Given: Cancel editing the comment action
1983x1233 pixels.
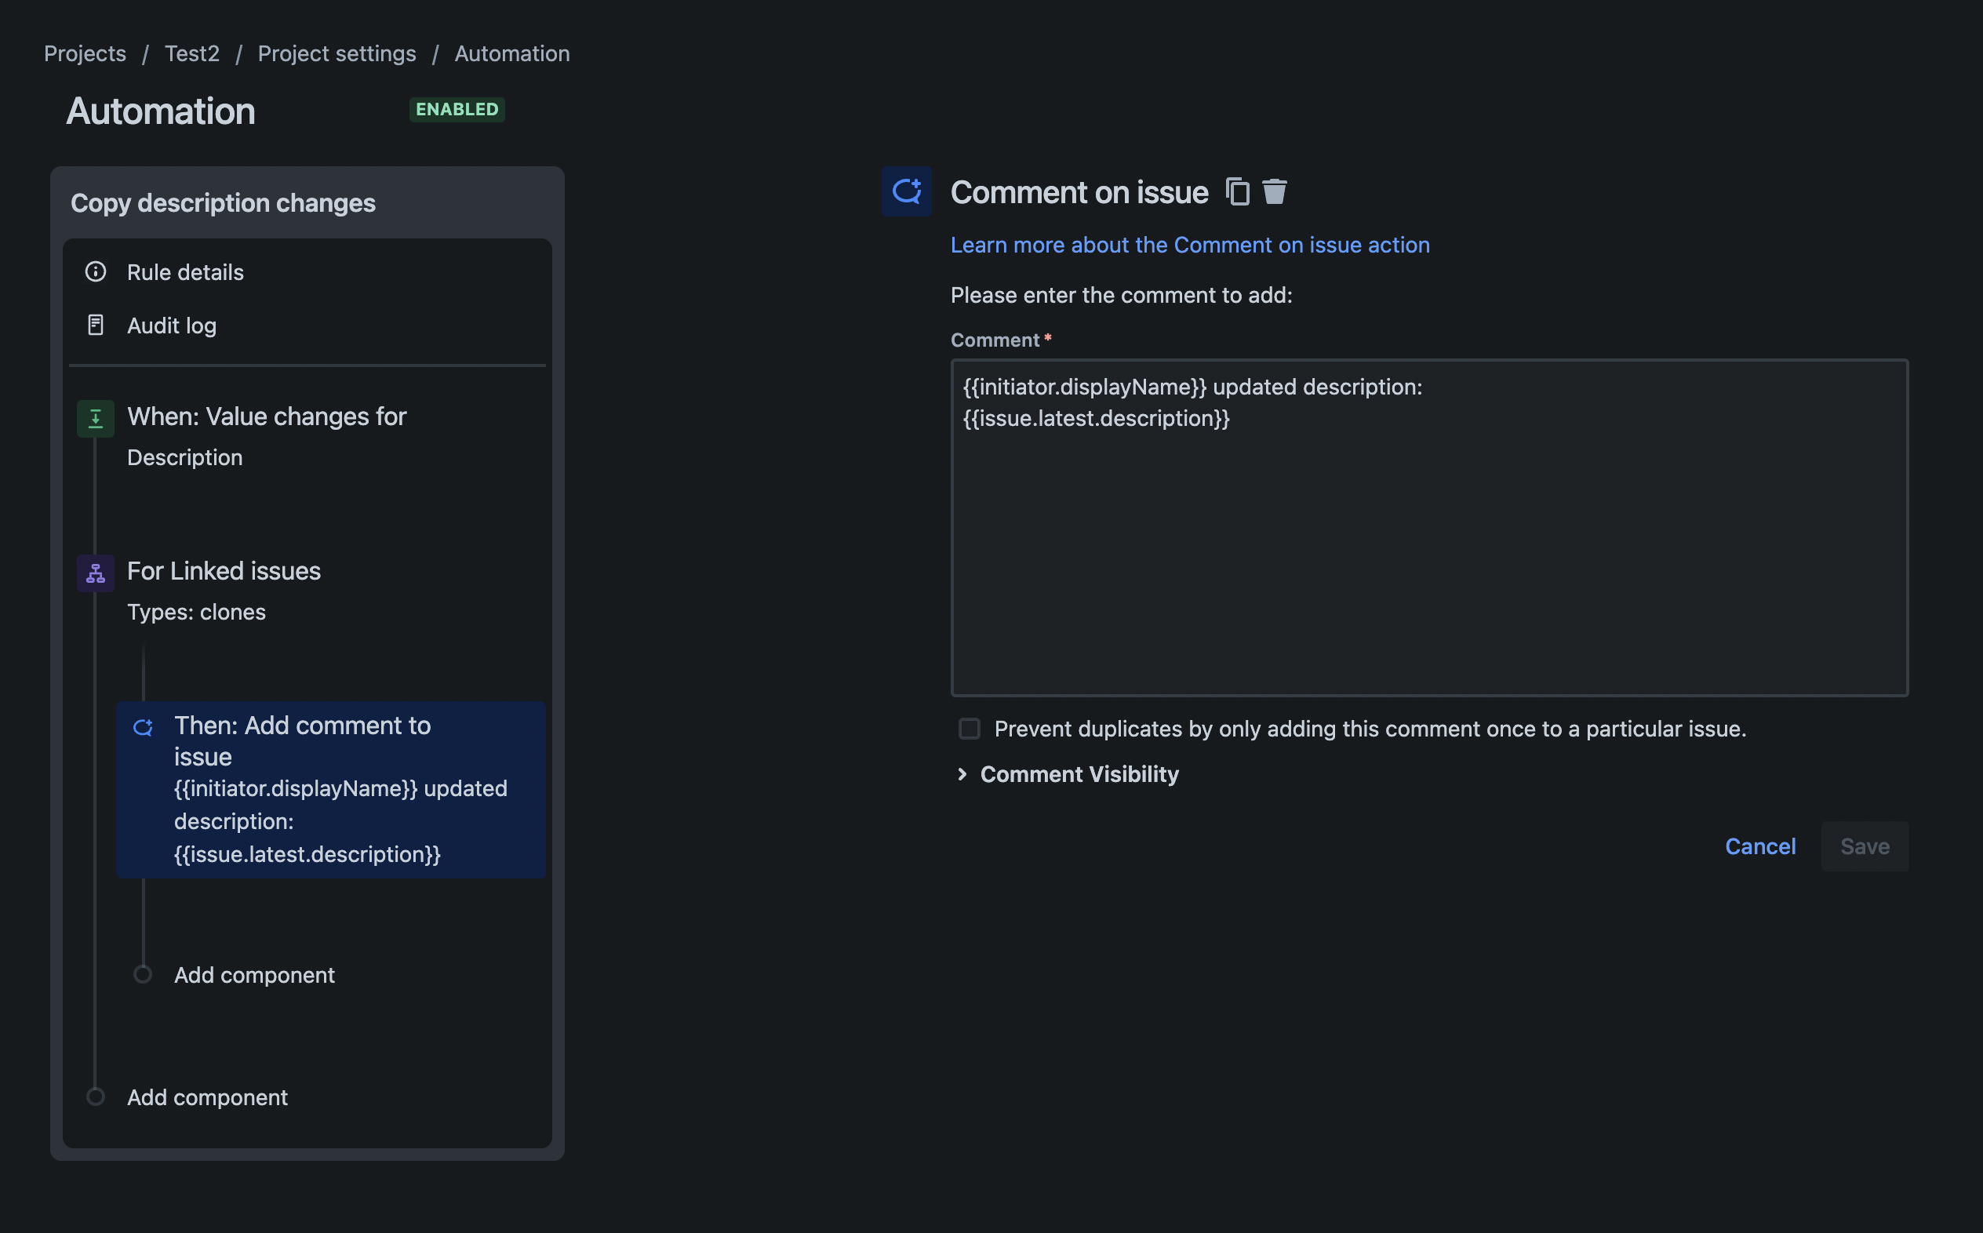Looking at the screenshot, I should [x=1759, y=846].
